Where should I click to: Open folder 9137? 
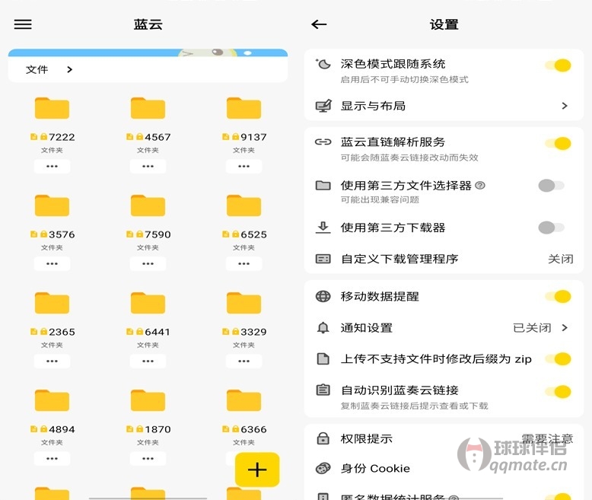[243, 109]
